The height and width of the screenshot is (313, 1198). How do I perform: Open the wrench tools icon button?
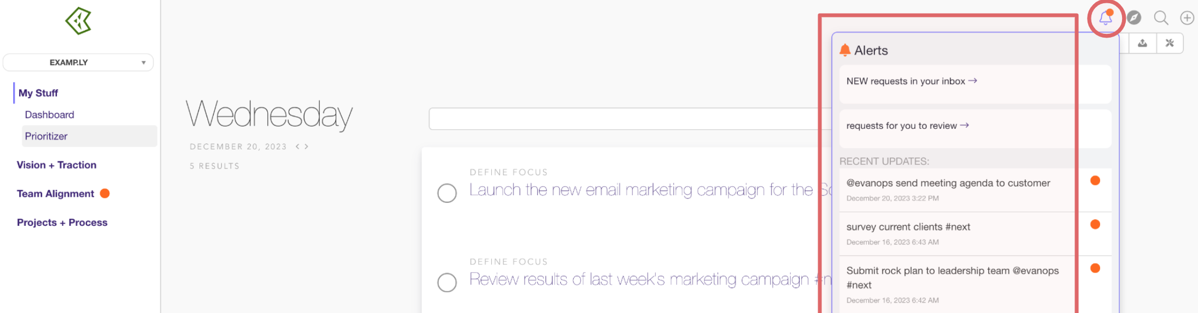pos(1170,43)
